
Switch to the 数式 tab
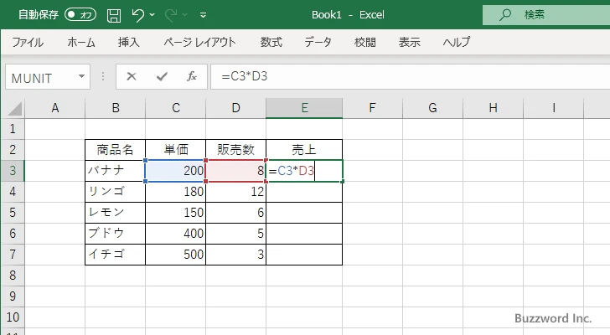pyautogui.click(x=271, y=42)
